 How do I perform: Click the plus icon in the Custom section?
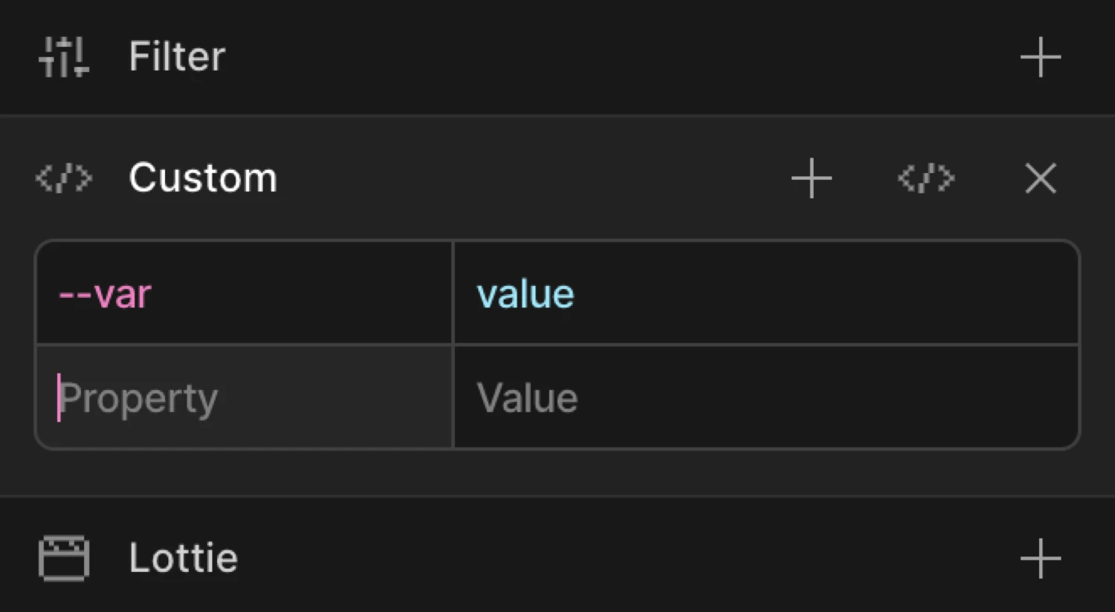coord(811,178)
